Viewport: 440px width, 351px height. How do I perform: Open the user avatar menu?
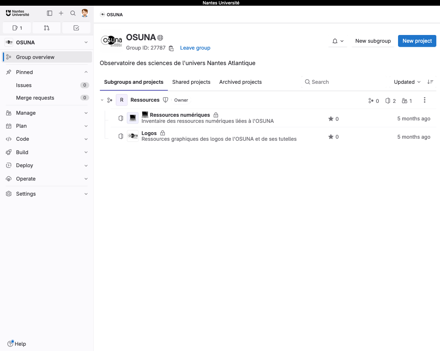pyautogui.click(x=85, y=13)
